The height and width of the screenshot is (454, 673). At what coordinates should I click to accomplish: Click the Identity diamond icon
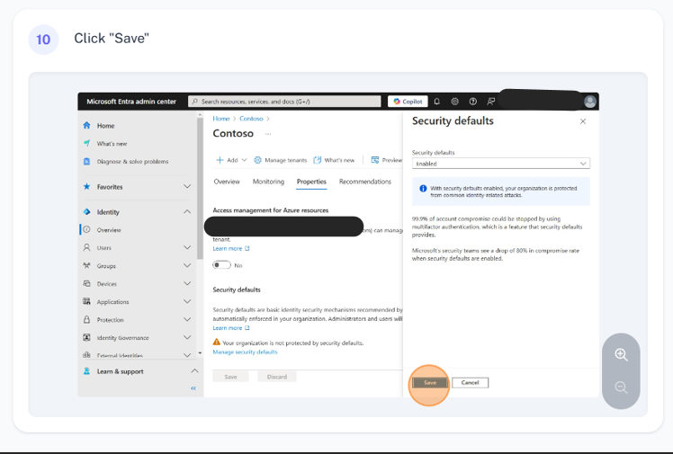click(86, 212)
